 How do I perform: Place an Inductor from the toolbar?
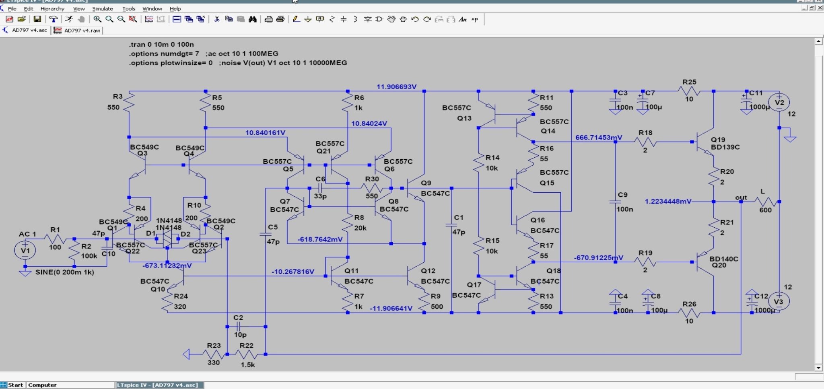[x=355, y=19]
